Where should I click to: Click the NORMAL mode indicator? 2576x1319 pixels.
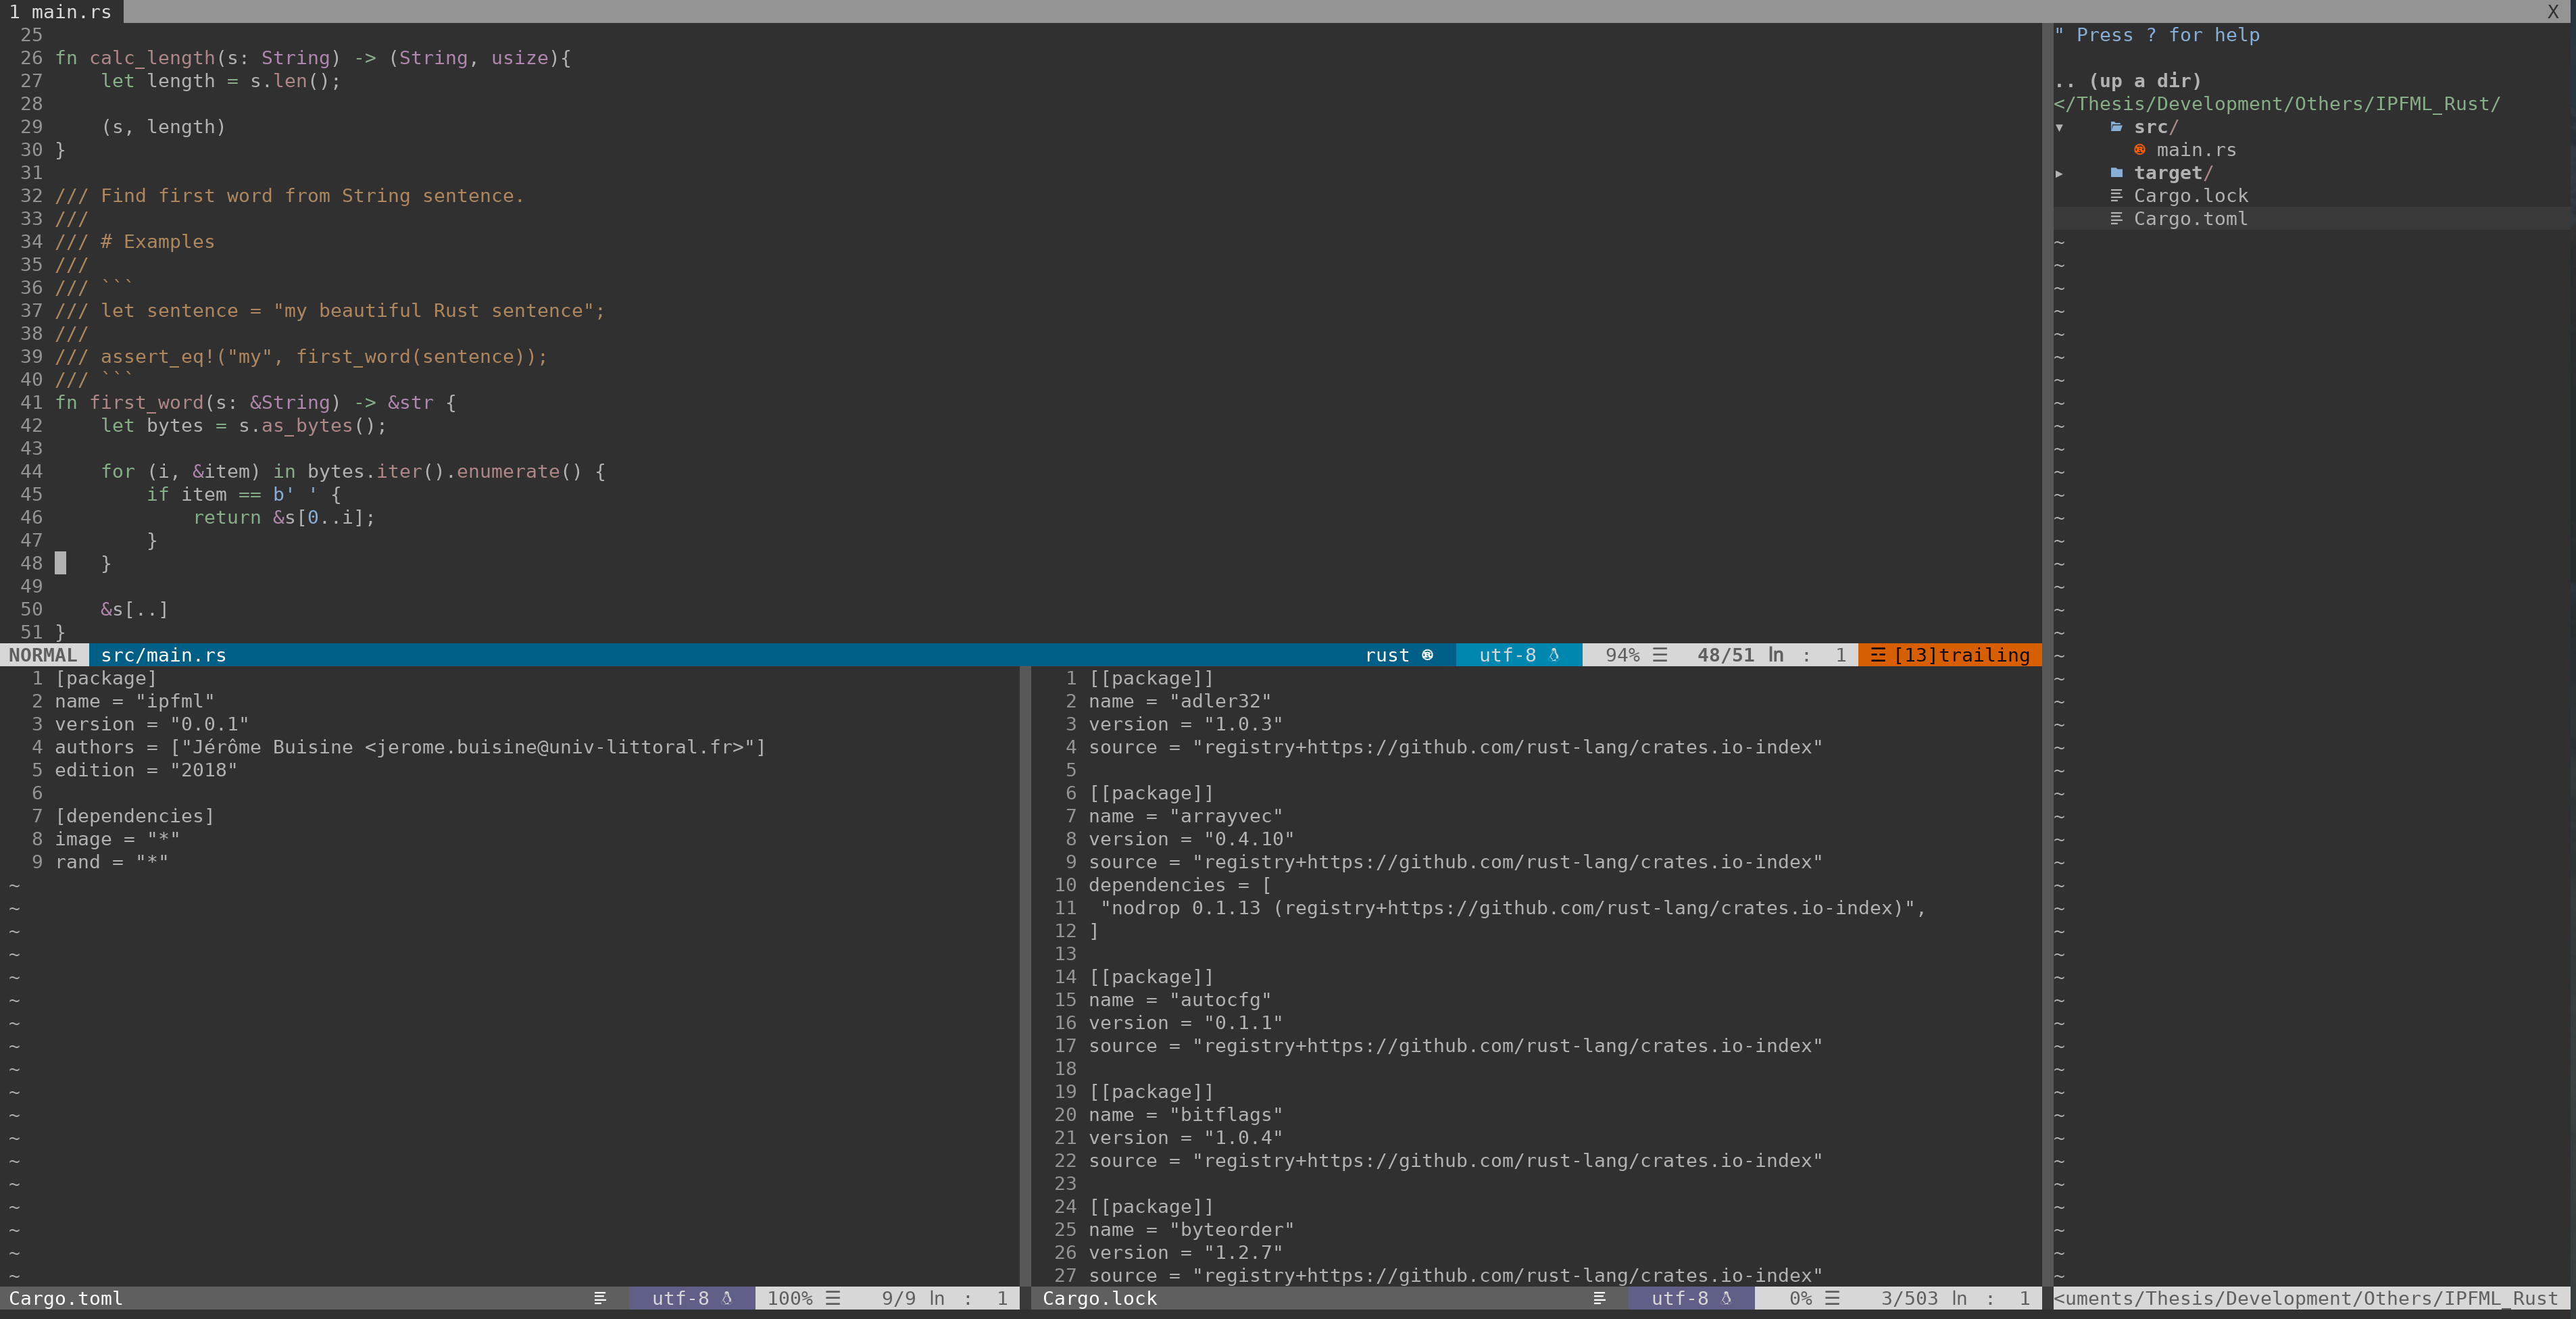point(43,655)
